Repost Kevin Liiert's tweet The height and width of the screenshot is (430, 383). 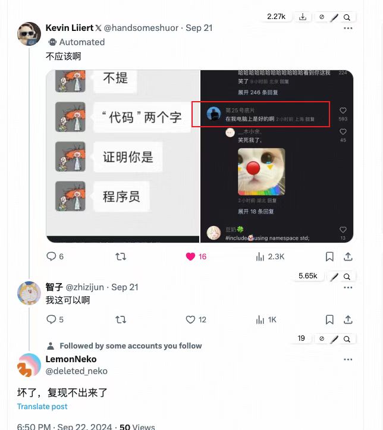coord(121,257)
